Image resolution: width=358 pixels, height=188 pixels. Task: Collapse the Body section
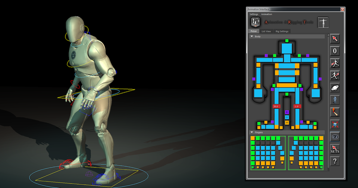252,37
